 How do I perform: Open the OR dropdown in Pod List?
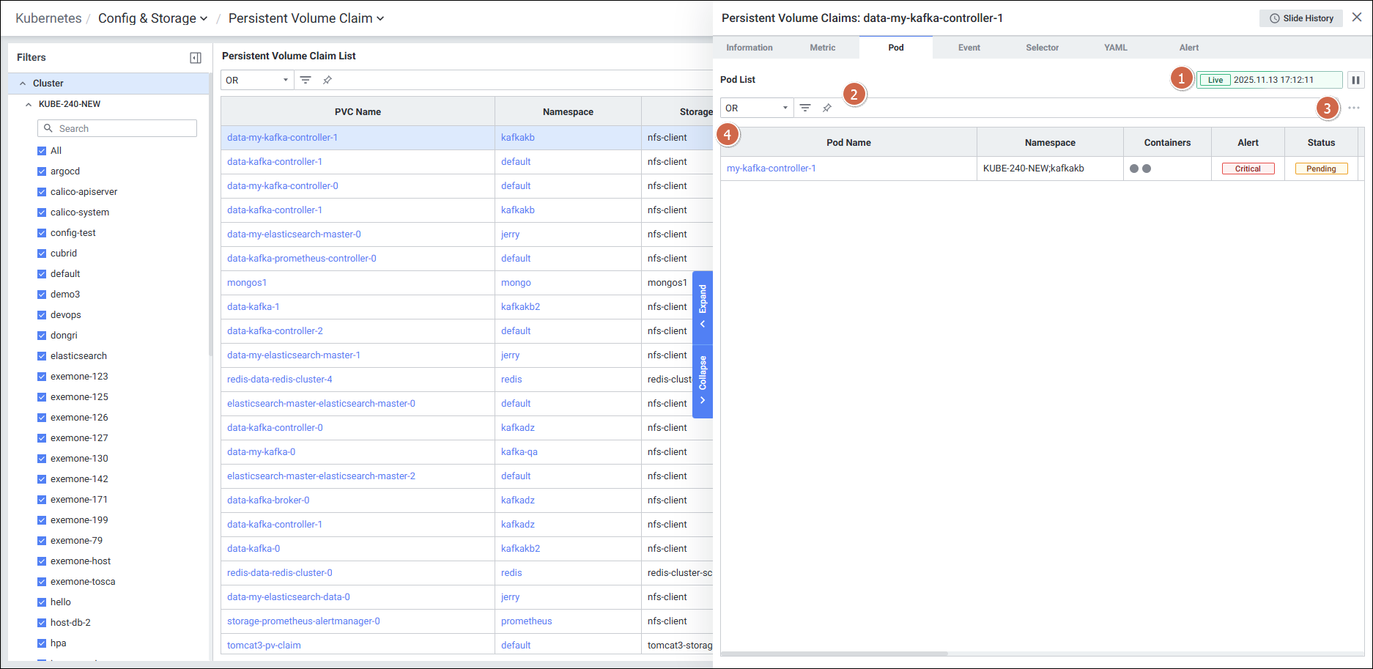pos(756,108)
